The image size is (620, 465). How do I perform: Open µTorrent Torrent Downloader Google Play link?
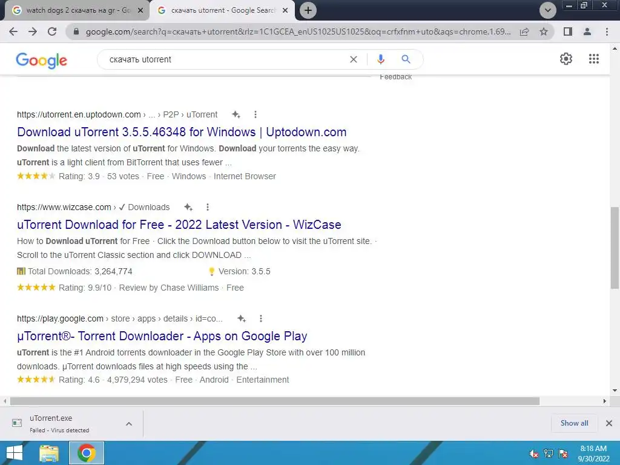pos(162,336)
